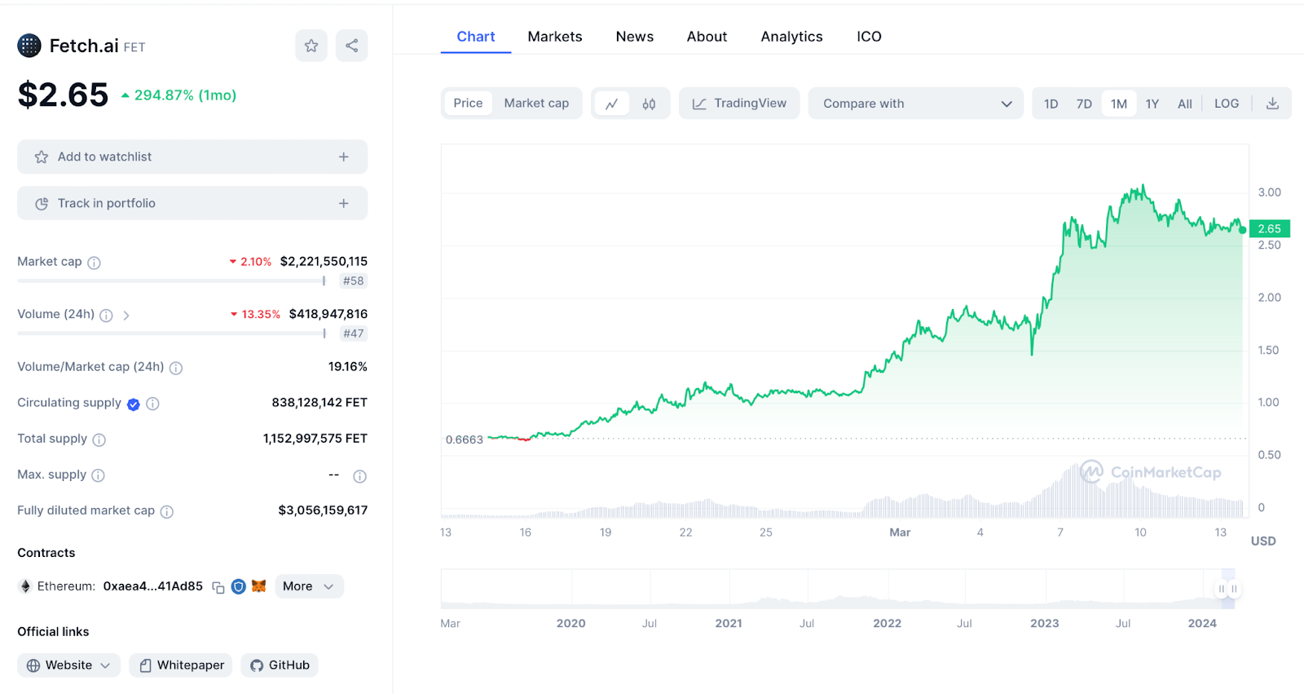Click the Fetch.ai coin logo

point(29,46)
